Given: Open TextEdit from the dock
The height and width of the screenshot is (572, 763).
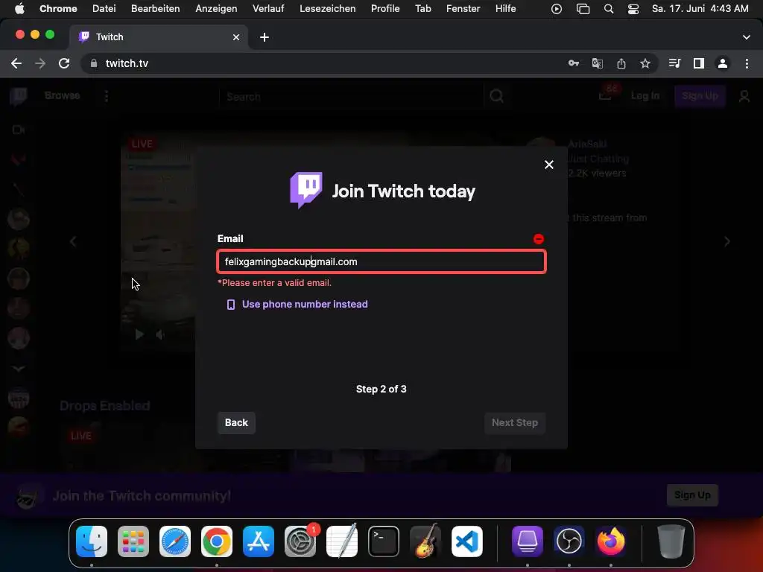Looking at the screenshot, I should (342, 541).
